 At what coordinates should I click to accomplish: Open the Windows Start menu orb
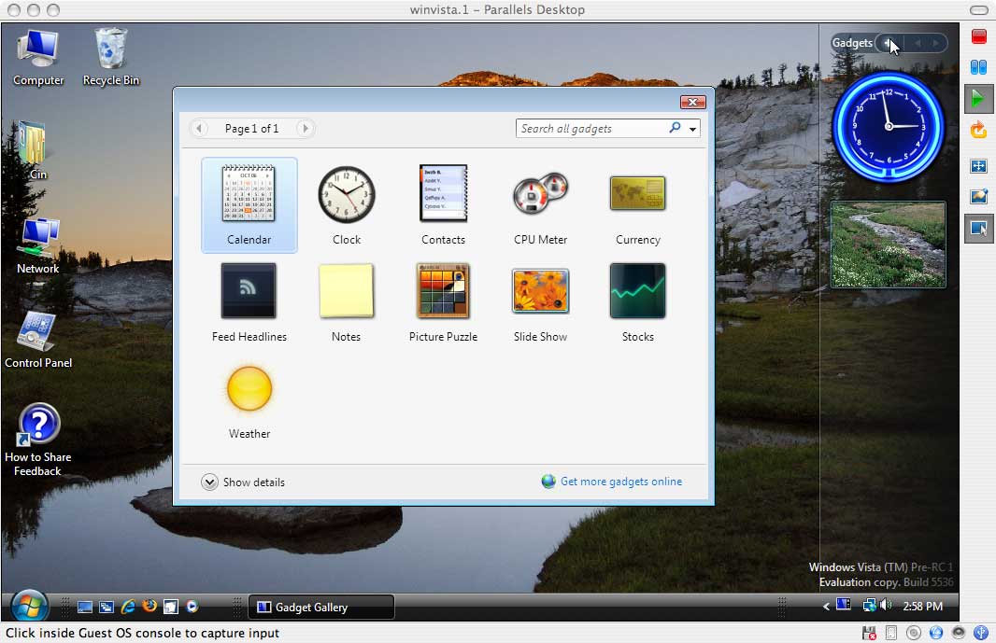click(29, 607)
